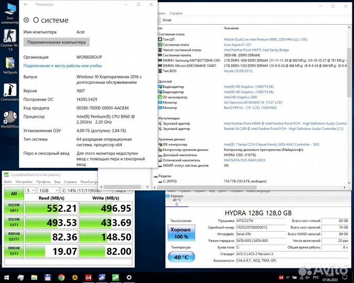Open the MB/s unit dropdown in CrystalDiskMark
This screenshot has width=354, height=283.
123,190
